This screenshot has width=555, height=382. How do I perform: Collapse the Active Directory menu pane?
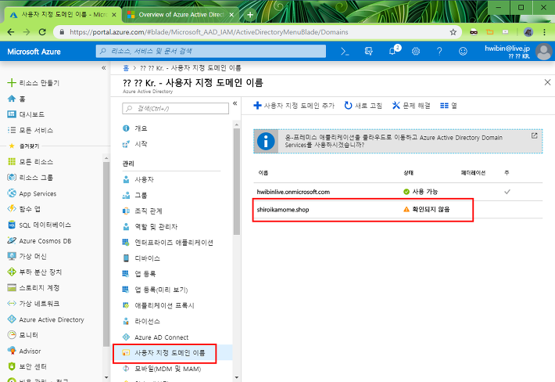tap(235, 103)
